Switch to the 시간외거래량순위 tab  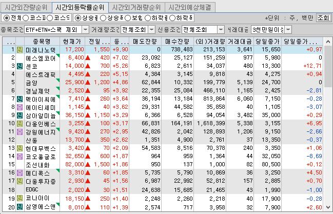click(136, 8)
